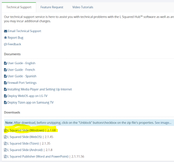The width and height of the screenshot is (174, 162).
Task: Click the envelope icon beside Email Technical Support
Action: point(6,31)
